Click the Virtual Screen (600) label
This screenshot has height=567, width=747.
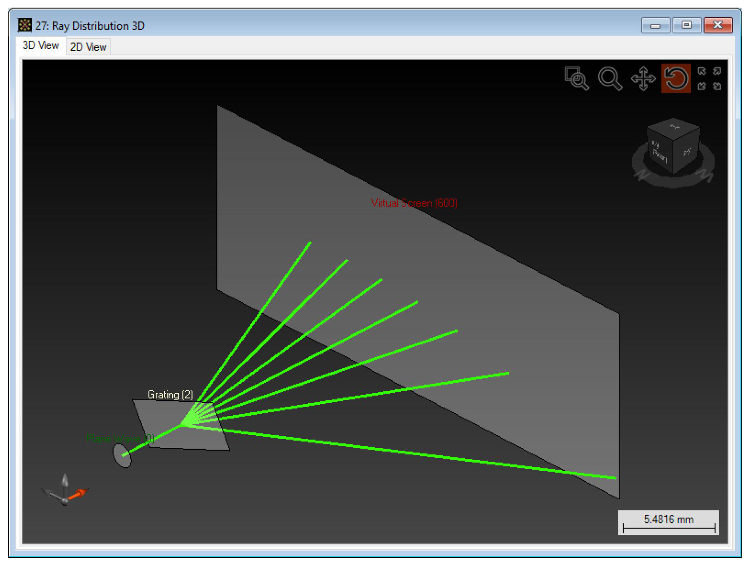click(x=414, y=203)
